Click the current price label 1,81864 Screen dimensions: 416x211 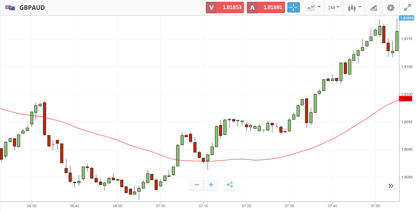pyautogui.click(x=407, y=18)
